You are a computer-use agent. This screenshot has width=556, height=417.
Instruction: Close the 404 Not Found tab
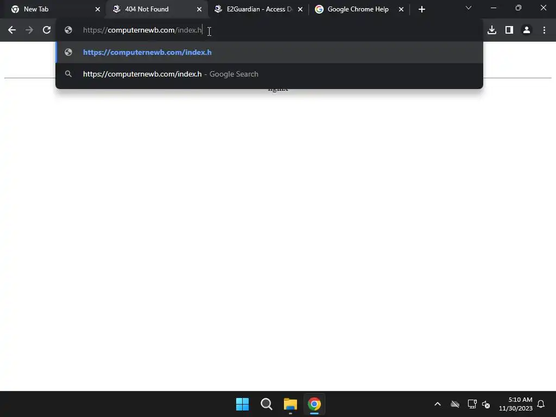coord(199,9)
